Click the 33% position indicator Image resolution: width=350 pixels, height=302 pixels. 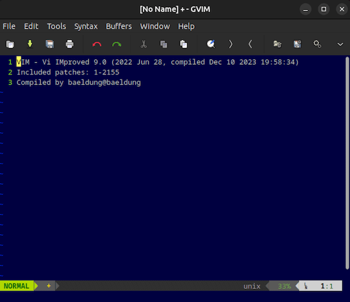pos(284,286)
